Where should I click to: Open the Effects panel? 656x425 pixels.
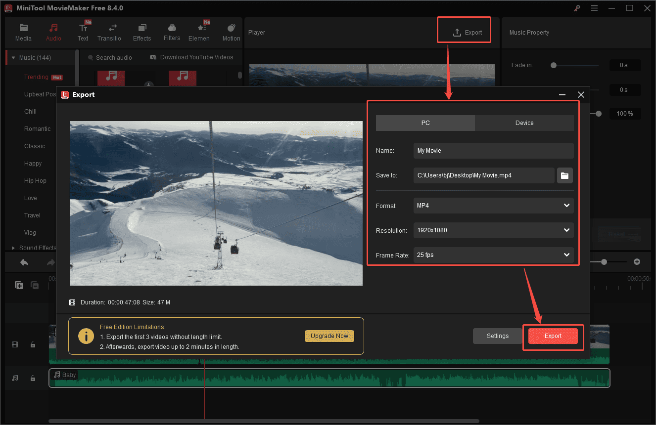coord(142,32)
